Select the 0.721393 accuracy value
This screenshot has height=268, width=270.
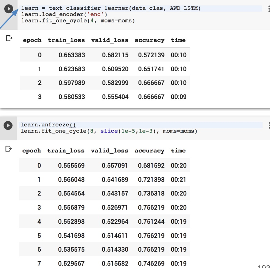[x=151, y=179]
